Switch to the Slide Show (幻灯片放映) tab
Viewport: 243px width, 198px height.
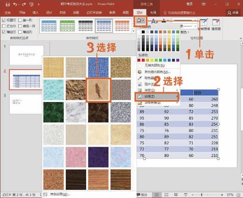tap(94, 13)
